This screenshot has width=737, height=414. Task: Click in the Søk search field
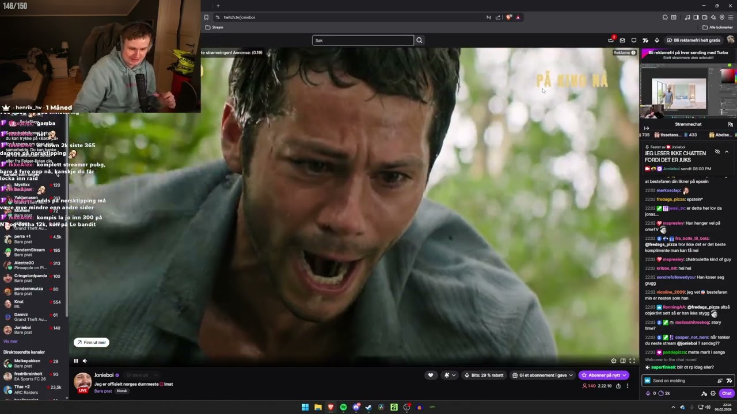(363, 40)
